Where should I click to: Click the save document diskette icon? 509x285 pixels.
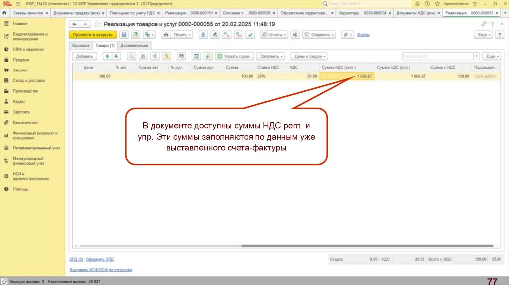click(124, 35)
